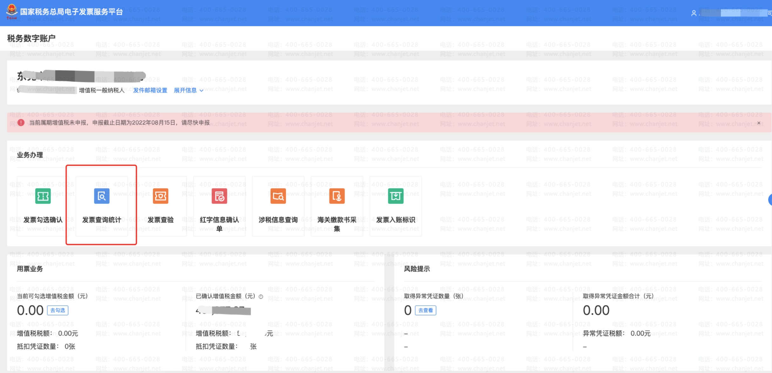Click the 去查看 button
This screenshot has width=772, height=373.
(425, 310)
